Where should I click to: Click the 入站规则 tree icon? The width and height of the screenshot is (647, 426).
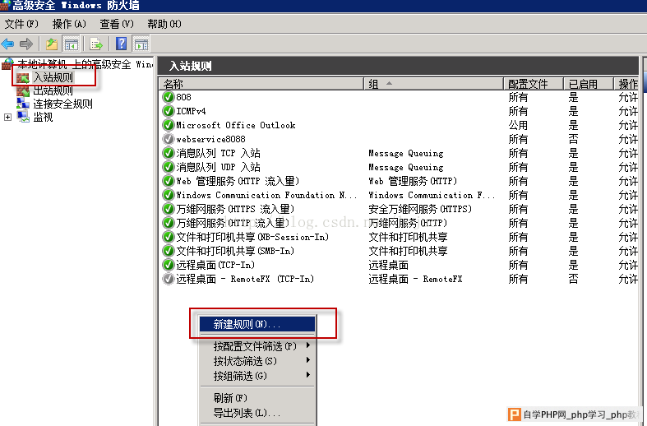23,77
